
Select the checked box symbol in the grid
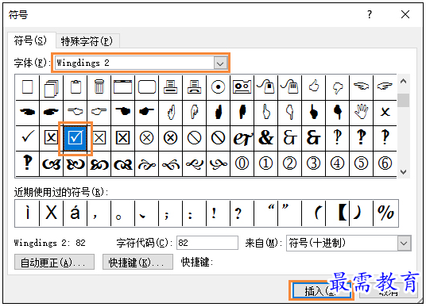[76, 138]
